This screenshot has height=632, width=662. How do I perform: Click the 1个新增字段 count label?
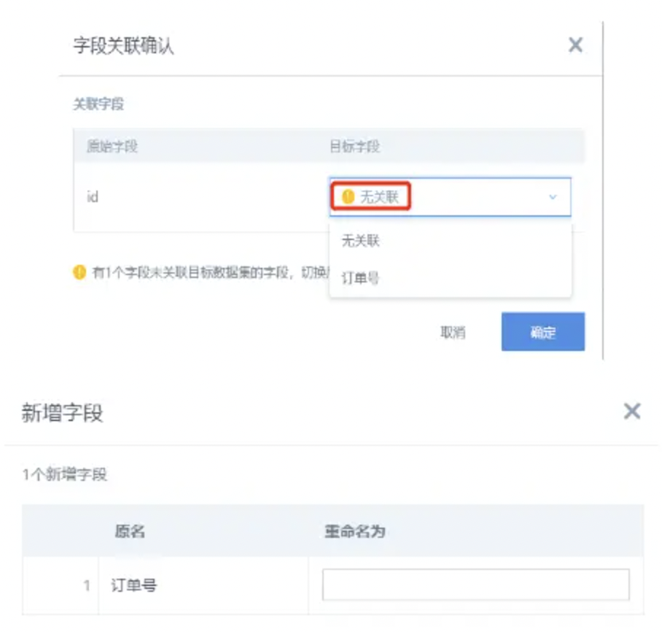click(65, 474)
